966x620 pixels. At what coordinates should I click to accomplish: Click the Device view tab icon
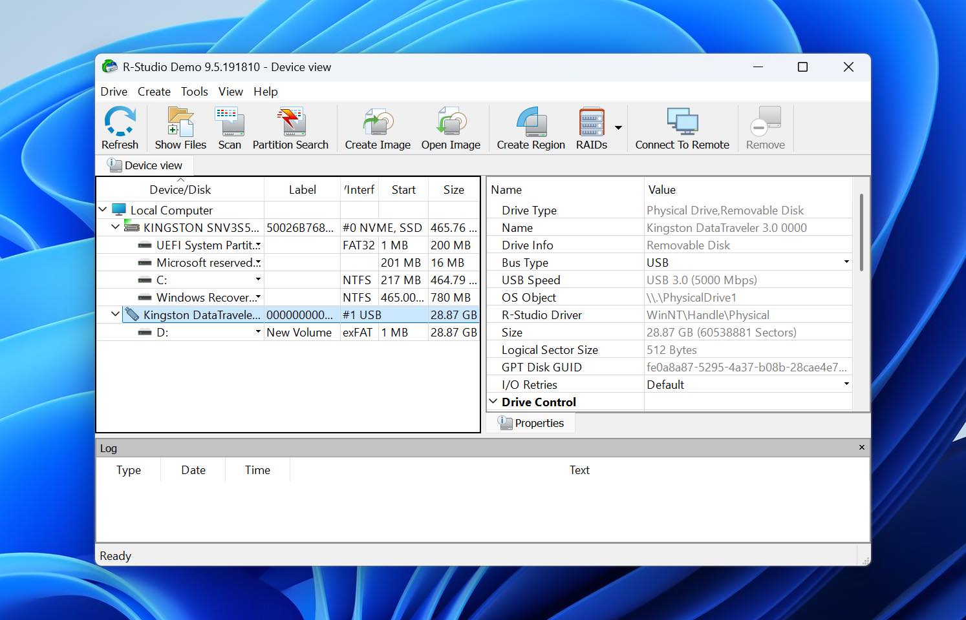coord(114,165)
